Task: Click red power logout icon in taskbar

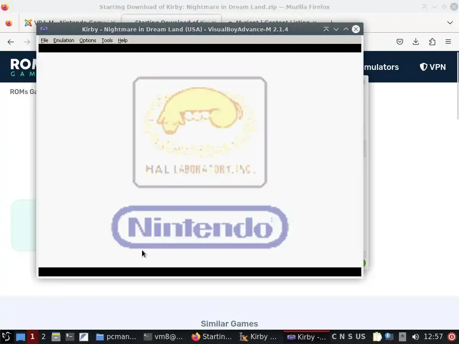Action: [x=452, y=337]
